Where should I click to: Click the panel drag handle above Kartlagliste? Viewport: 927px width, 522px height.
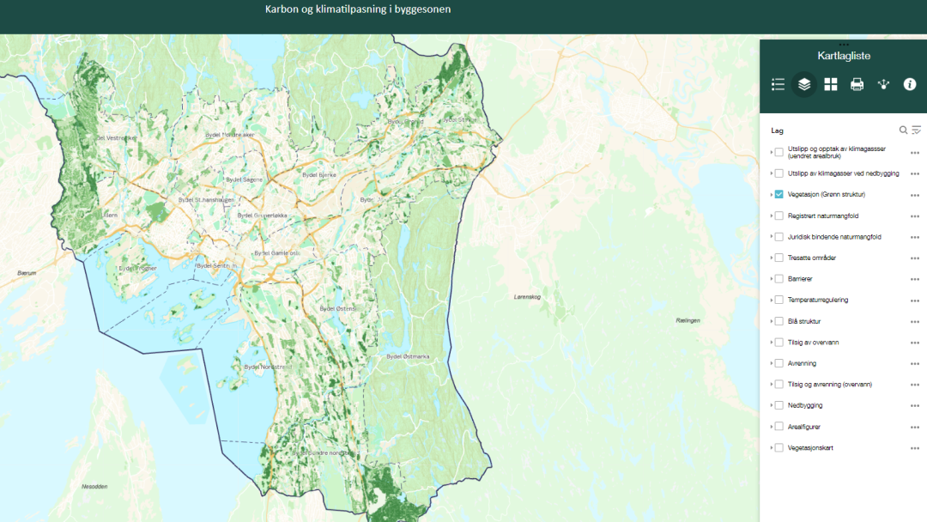[844, 45]
